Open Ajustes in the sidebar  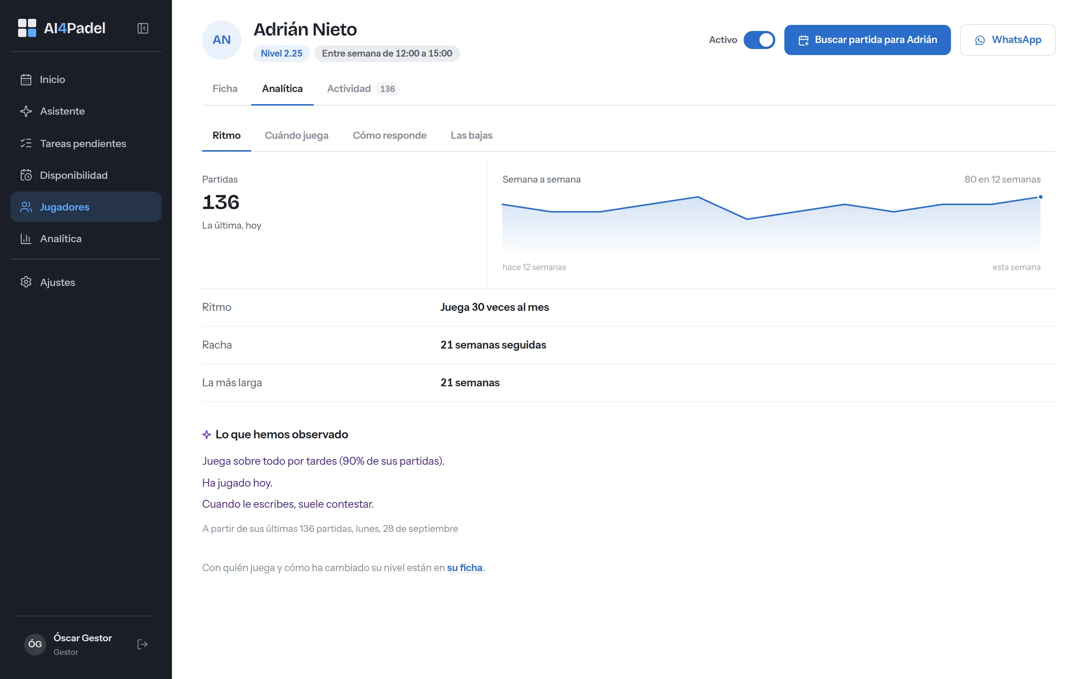[x=86, y=282]
